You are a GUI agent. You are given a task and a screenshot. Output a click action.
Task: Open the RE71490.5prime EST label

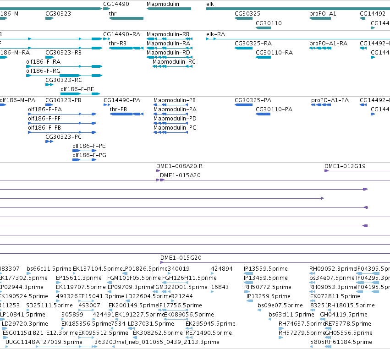tap(209, 333)
